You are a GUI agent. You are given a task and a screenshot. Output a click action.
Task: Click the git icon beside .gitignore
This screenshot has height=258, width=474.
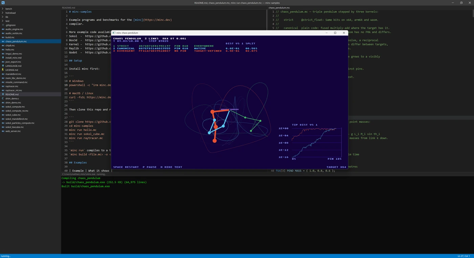point(3,25)
